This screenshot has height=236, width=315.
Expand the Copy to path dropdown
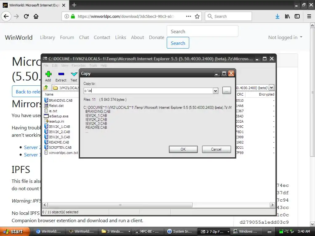pyautogui.click(x=215, y=91)
